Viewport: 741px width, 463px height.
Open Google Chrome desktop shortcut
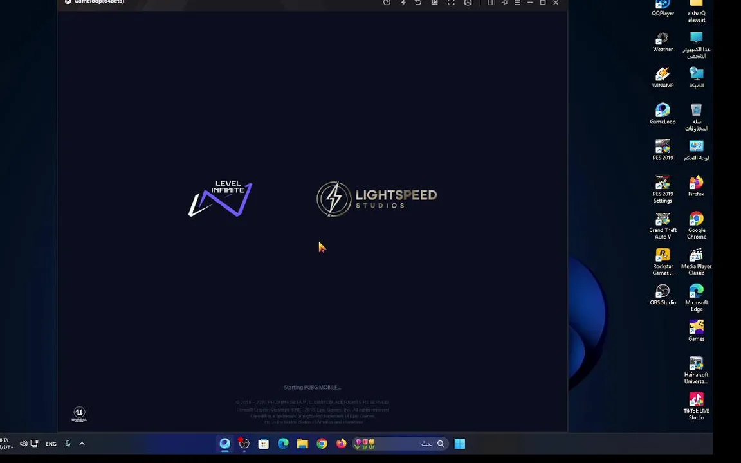coord(696,225)
